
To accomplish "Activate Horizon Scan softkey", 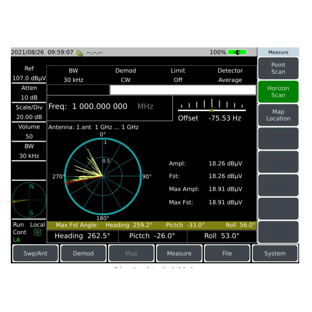I will [278, 92].
